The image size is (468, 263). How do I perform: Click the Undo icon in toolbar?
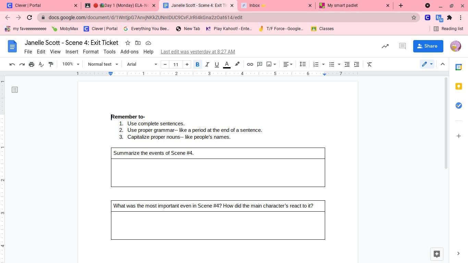[x=12, y=64]
